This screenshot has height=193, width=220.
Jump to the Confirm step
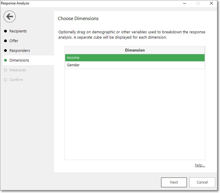click(16, 80)
